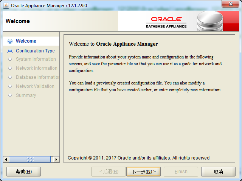Click the disabled 后退(B) back button

point(109,172)
